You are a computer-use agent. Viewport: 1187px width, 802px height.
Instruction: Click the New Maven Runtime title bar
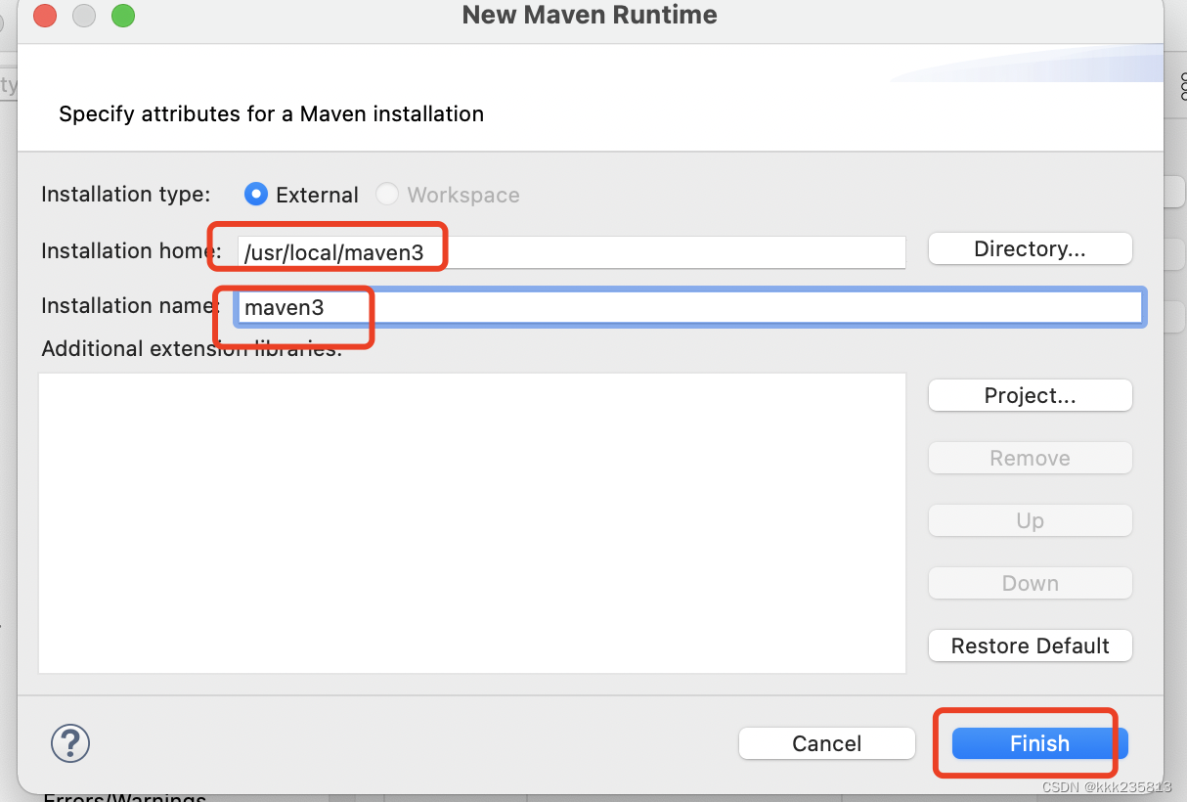point(589,15)
